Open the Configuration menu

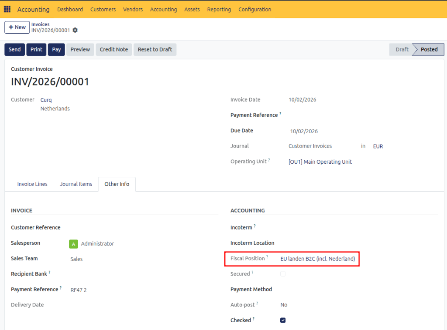(254, 10)
